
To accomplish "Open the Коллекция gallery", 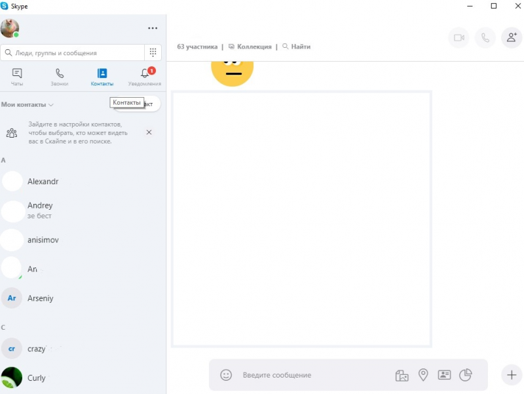I will (250, 47).
